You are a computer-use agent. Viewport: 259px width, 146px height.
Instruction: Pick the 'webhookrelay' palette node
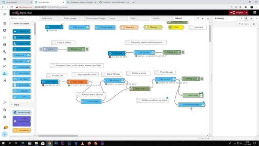21,112
